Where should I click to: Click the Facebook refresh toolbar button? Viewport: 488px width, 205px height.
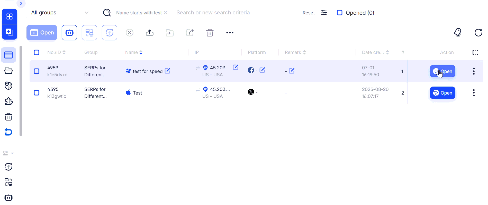tap(110, 33)
